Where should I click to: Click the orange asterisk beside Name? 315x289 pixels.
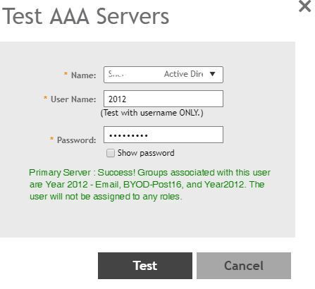[66, 74]
